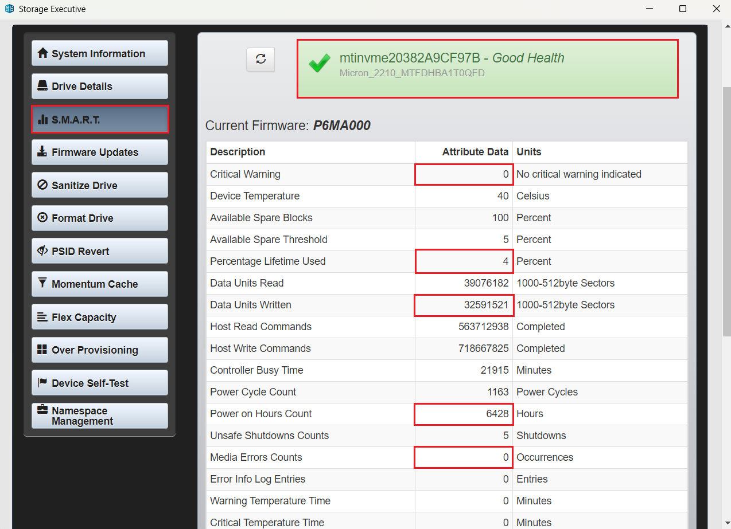The image size is (731, 529).
Task: Click the Storage Executive title bar icon
Action: (x=8, y=9)
